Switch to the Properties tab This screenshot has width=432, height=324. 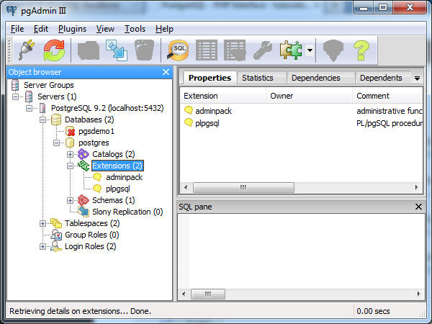pos(210,78)
